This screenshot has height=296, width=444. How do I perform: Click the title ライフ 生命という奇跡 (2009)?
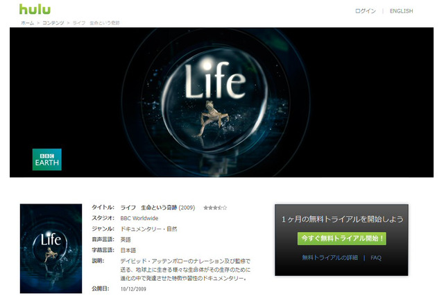tap(157, 208)
